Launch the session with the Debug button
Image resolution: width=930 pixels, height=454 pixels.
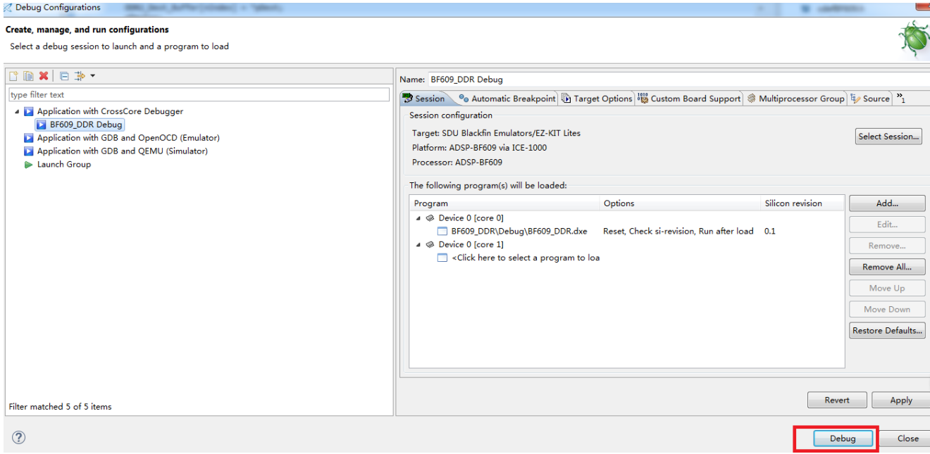coord(843,438)
